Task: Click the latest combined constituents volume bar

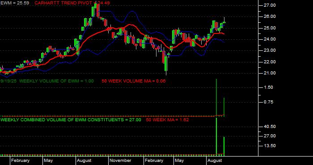Action: pos(224,146)
